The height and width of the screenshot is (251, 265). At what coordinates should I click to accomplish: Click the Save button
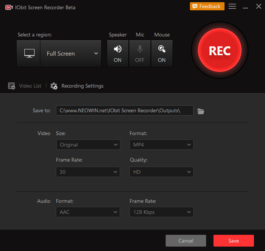coord(233,241)
